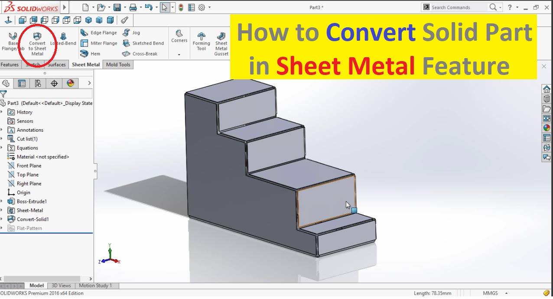Open the PropertyManager tab
Viewport: 553px width, 299px height.
click(22, 83)
